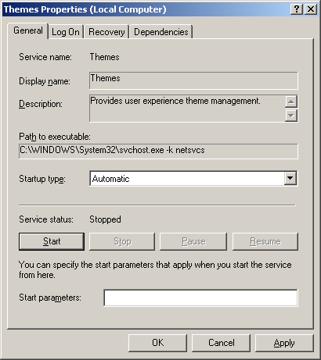Open the Recovery tab
This screenshot has width=321, height=360.
point(106,32)
